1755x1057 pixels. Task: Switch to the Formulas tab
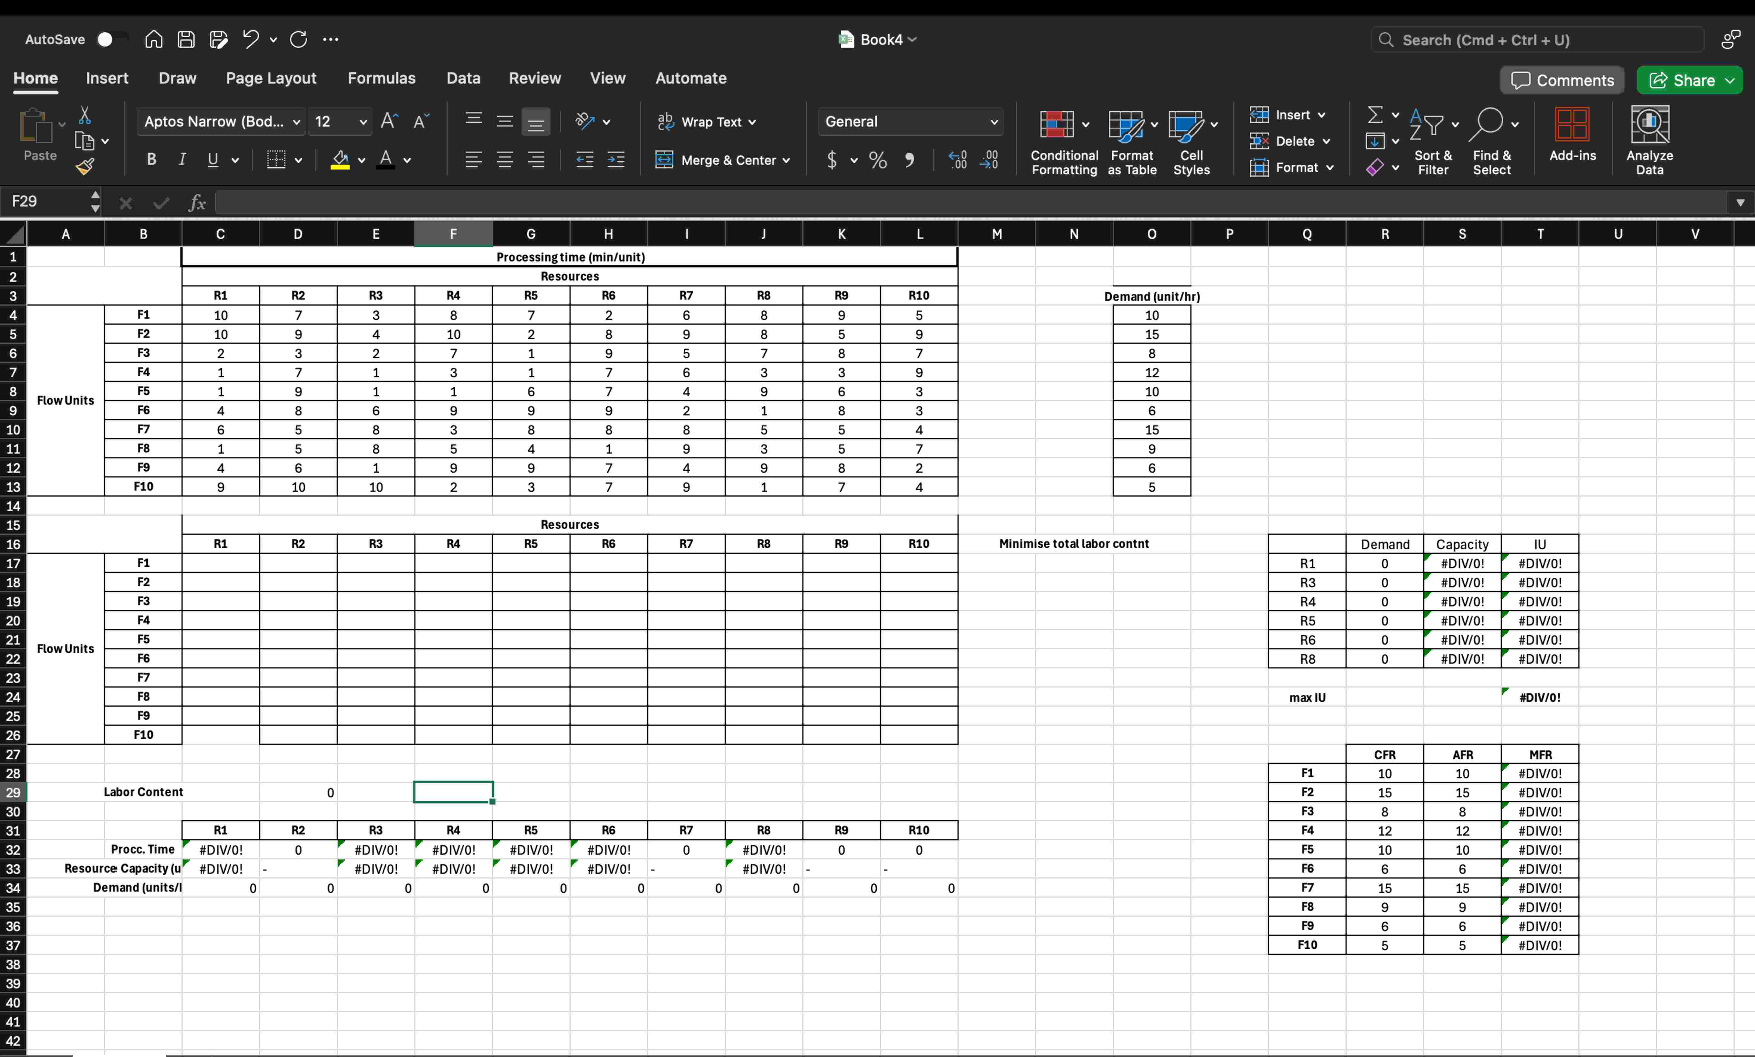tap(381, 78)
